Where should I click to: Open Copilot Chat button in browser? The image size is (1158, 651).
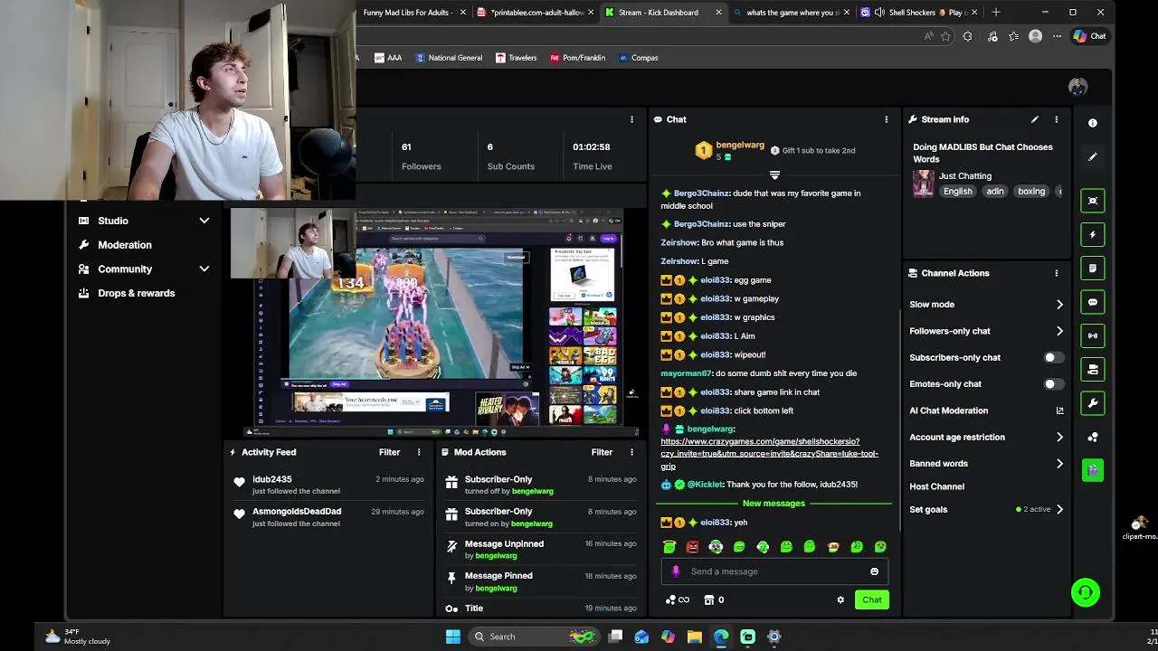[x=1089, y=36]
